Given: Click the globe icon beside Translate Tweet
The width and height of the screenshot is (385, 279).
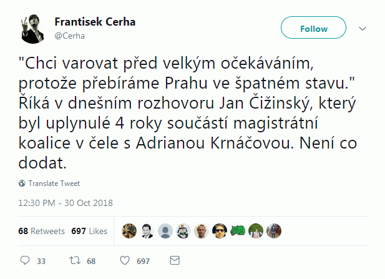Looking at the screenshot, I should [x=22, y=184].
